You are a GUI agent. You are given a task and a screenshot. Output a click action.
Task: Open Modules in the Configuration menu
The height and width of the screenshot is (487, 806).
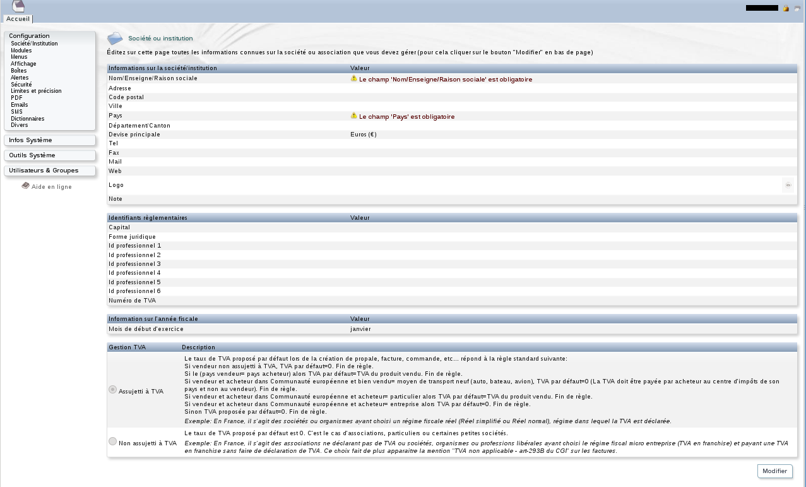click(21, 51)
